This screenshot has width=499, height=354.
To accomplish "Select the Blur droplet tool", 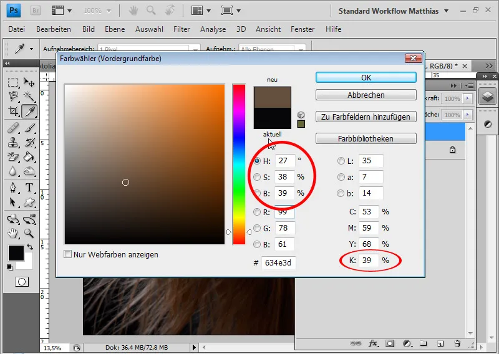I will tap(13, 171).
